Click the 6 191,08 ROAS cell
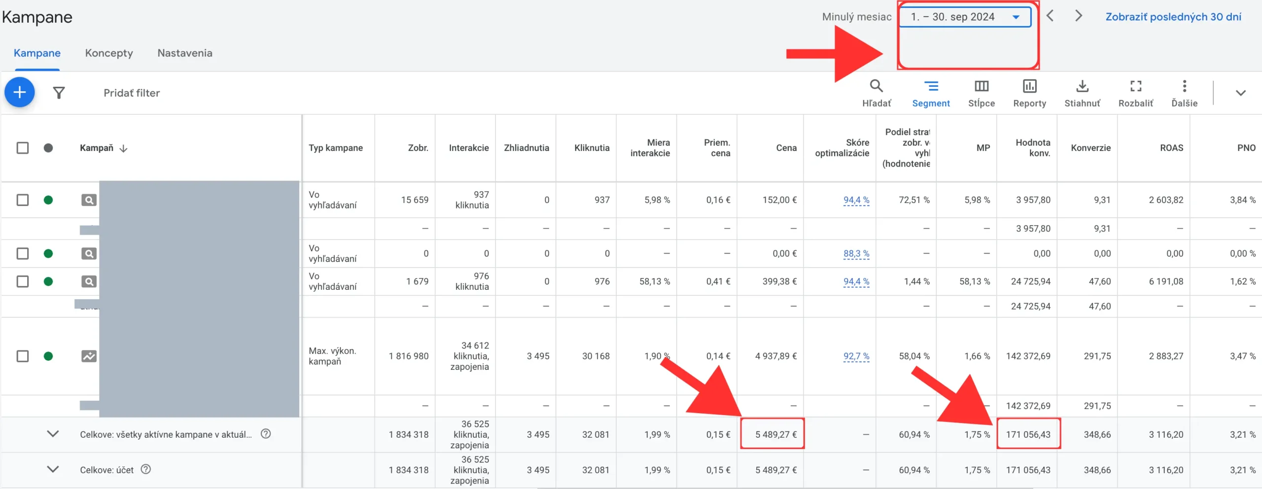The width and height of the screenshot is (1262, 489). 1166,281
